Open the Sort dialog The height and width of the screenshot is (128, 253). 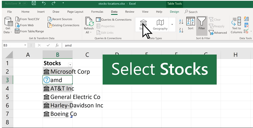click(191, 24)
